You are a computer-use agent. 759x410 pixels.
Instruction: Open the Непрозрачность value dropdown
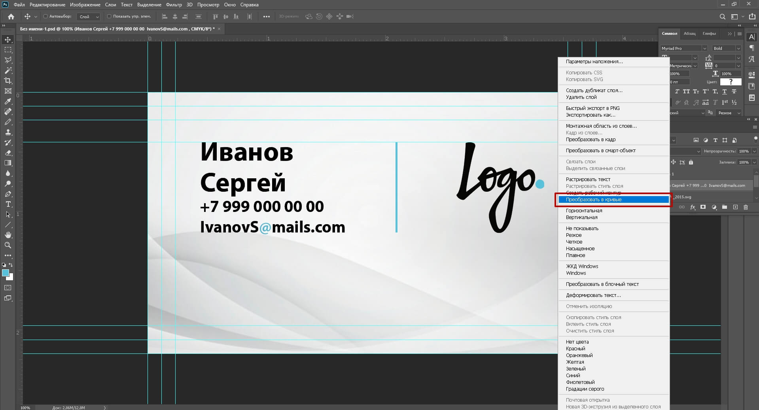[754, 151]
